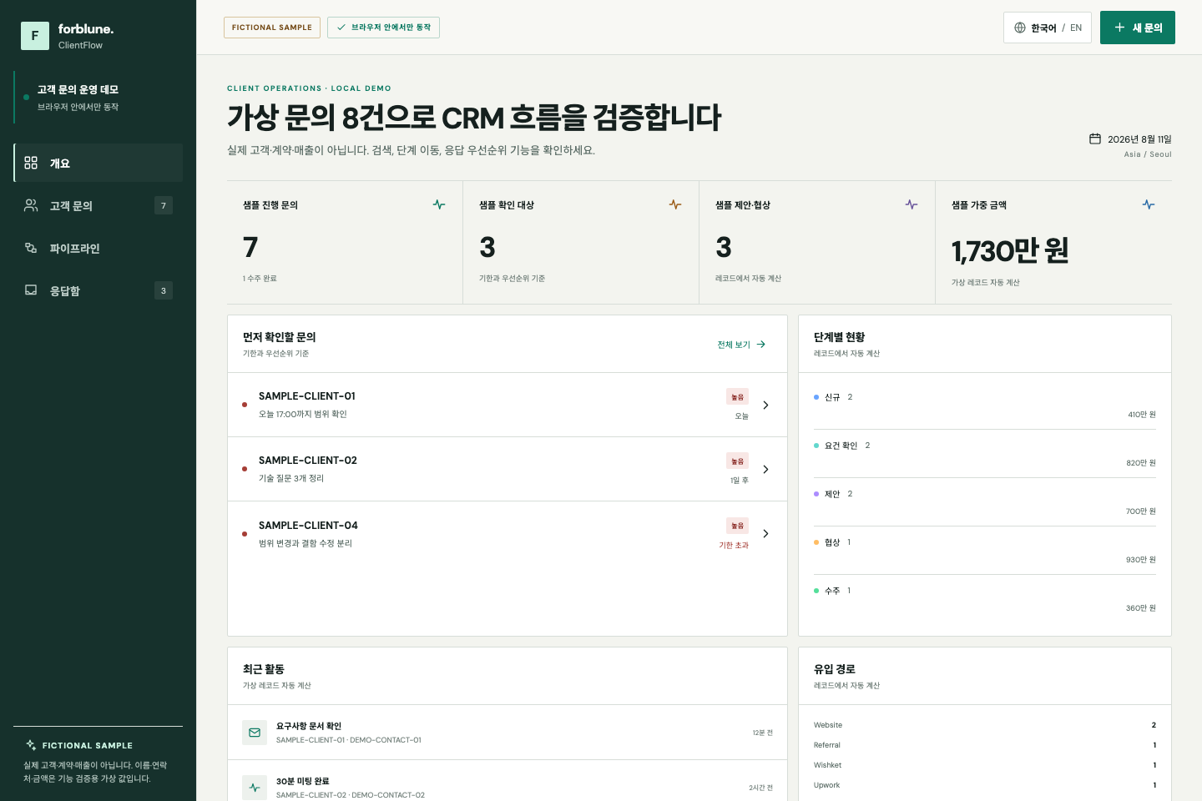Click the globe language icon
Viewport: 1202px width, 801px height.
click(1020, 28)
